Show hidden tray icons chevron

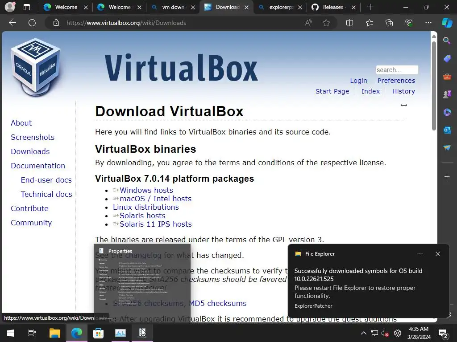(363, 333)
